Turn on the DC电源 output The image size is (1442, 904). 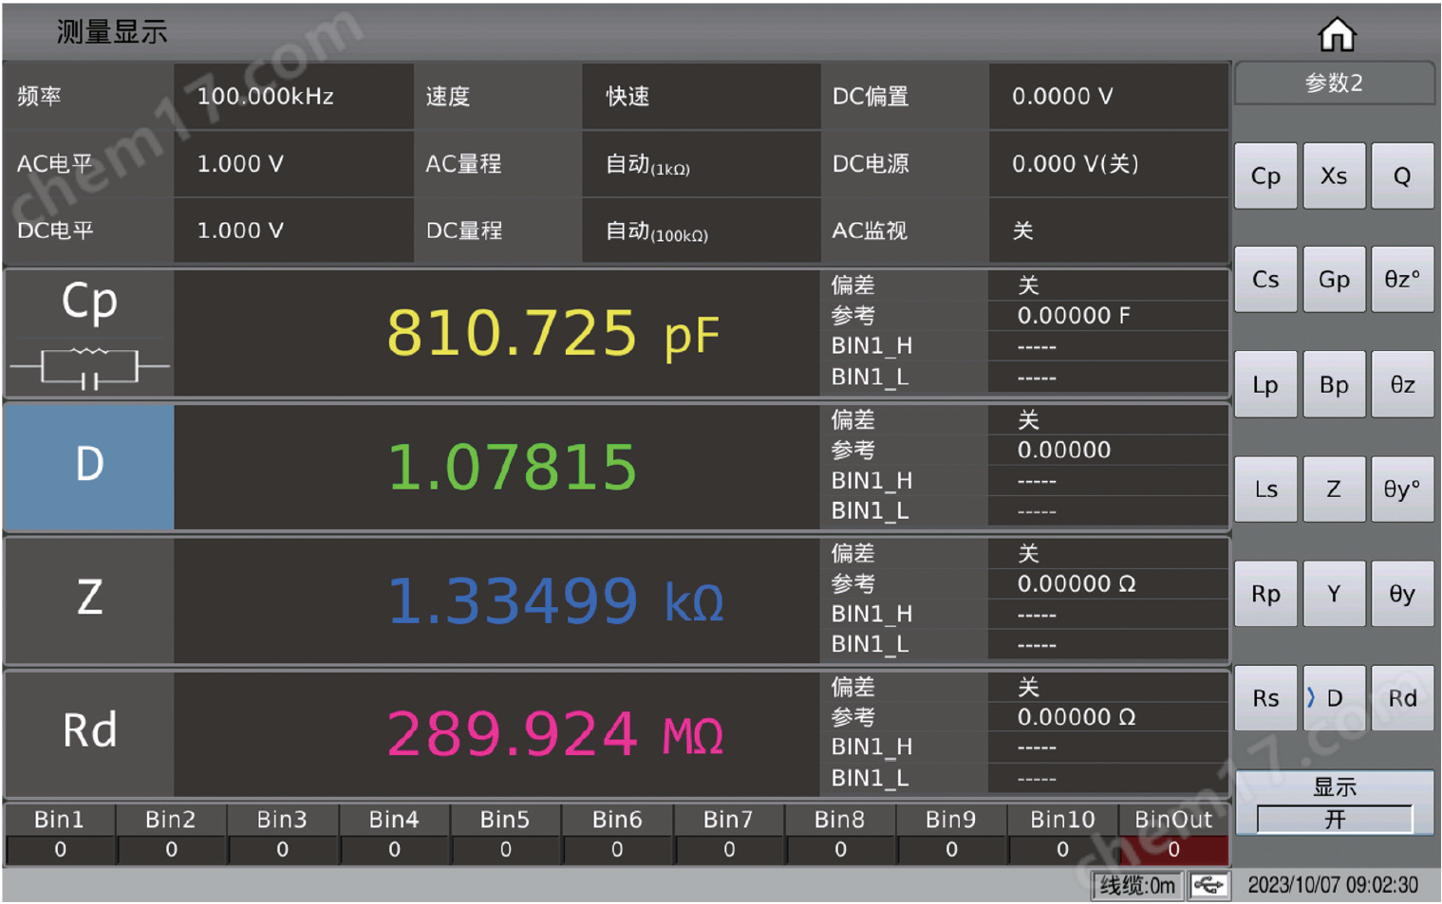click(1107, 164)
